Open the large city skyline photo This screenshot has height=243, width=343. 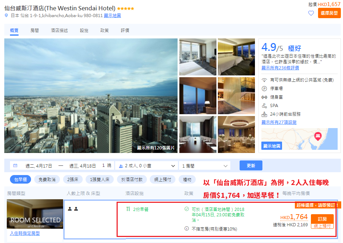coord(91,96)
